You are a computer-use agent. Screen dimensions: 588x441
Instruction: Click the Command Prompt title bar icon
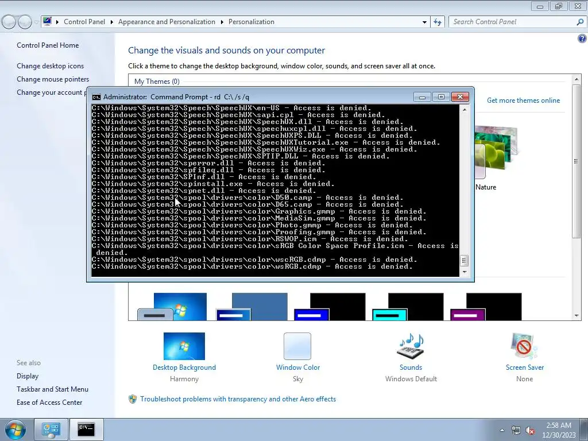coord(96,97)
